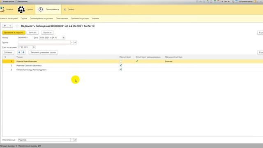Open Пользователи command
This screenshot has height=148, width=263.
coord(62,18)
